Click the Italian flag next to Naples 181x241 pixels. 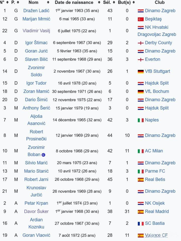[141, 120]
